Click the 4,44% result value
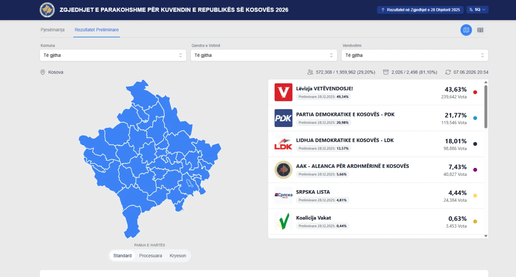Screen dimensions: 516x277 pyautogui.click(x=458, y=193)
